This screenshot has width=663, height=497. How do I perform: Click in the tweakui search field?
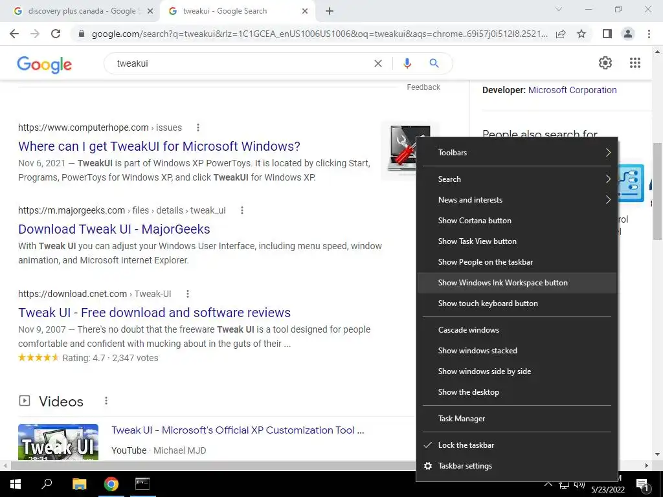point(241,63)
